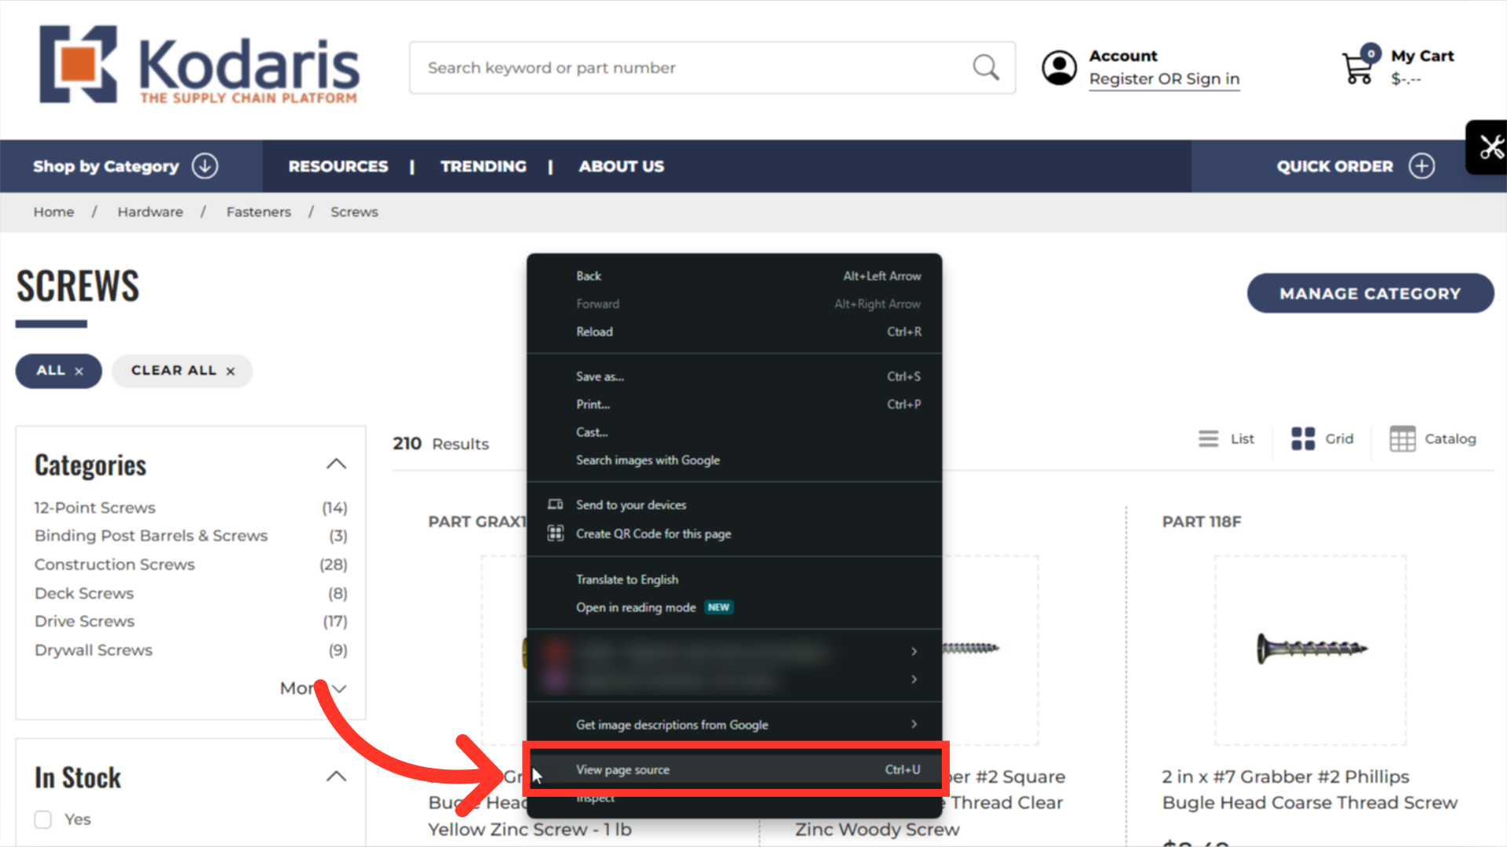
Task: Switch to Grid view icon
Action: coord(1303,439)
